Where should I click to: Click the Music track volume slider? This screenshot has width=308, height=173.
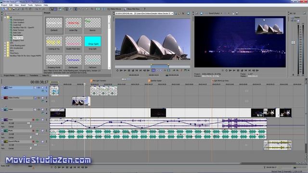(37, 134)
